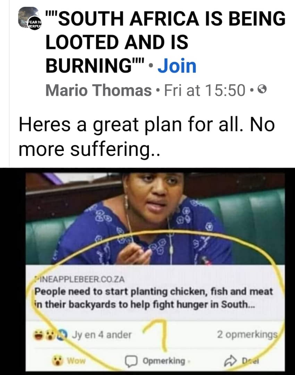Open the '2 opmerkings' comments count

tap(247, 334)
